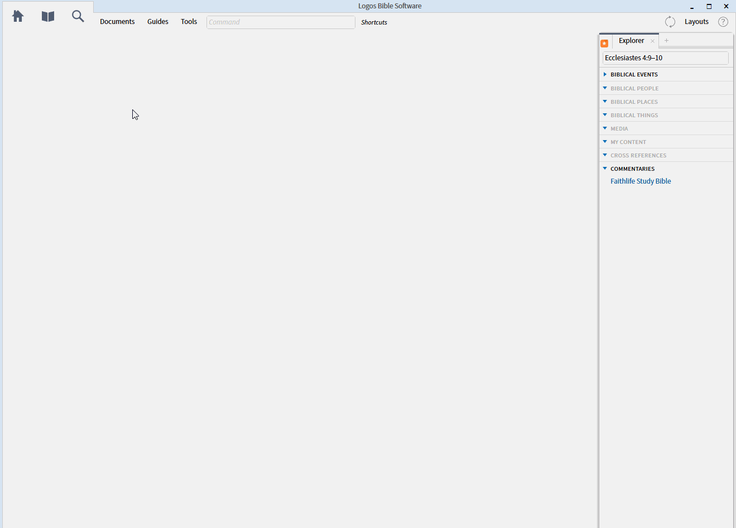Click the Shortcuts bar label
Viewport: 736px width, 528px height.
pyautogui.click(x=374, y=22)
